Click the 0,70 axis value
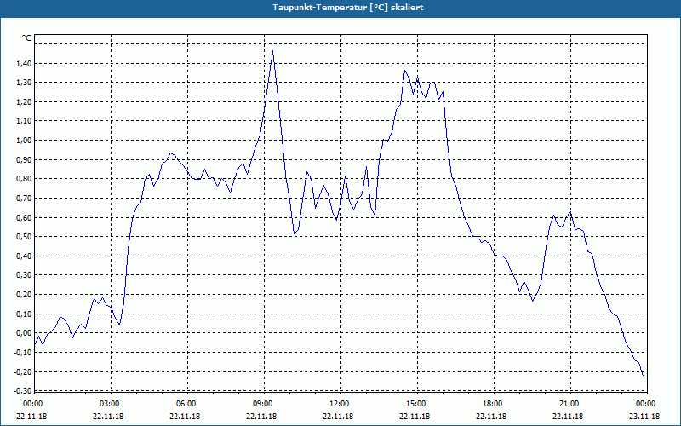681x426 pixels. point(24,199)
